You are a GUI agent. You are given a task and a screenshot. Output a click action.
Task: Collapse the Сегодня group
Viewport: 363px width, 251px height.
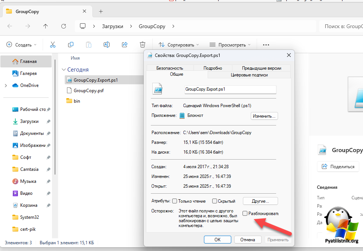[64, 70]
